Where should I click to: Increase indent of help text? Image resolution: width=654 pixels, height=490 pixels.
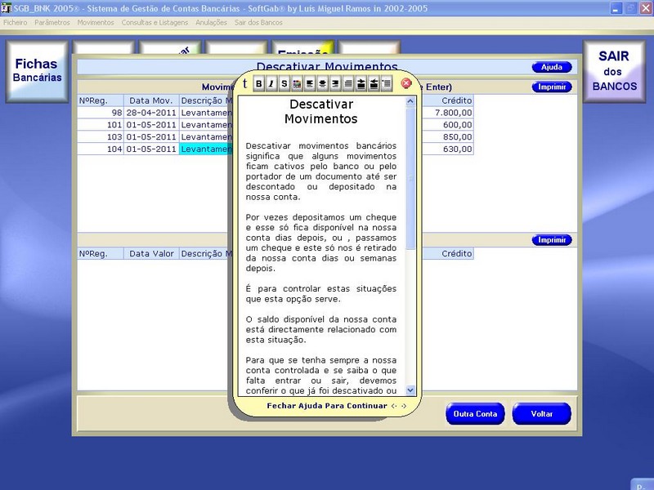pyautogui.click(x=361, y=83)
